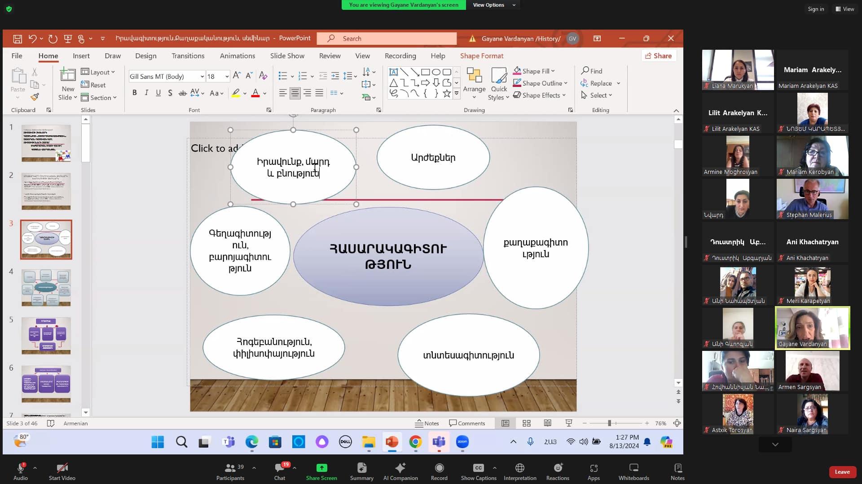This screenshot has width=862, height=484.
Task: Click the zoom level slider handle
Action: coord(609,423)
